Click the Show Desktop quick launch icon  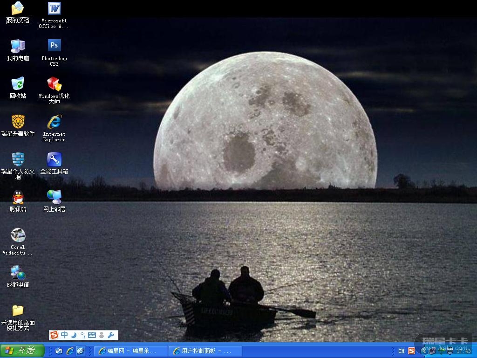coord(59,351)
